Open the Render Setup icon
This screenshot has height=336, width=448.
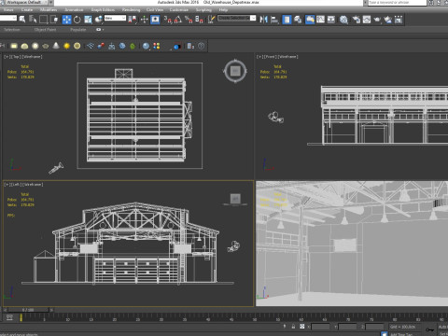[357, 20]
